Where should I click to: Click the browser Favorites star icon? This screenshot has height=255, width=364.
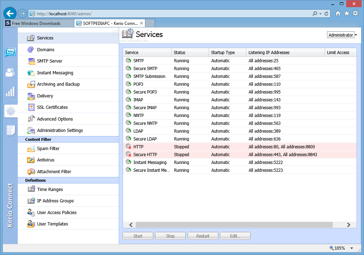(x=347, y=14)
